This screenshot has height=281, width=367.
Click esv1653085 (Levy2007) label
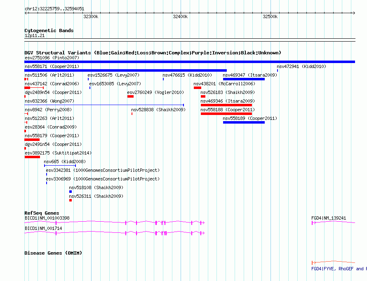tap(115, 84)
